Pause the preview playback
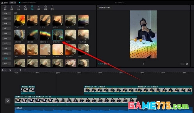 [x=143, y=64]
